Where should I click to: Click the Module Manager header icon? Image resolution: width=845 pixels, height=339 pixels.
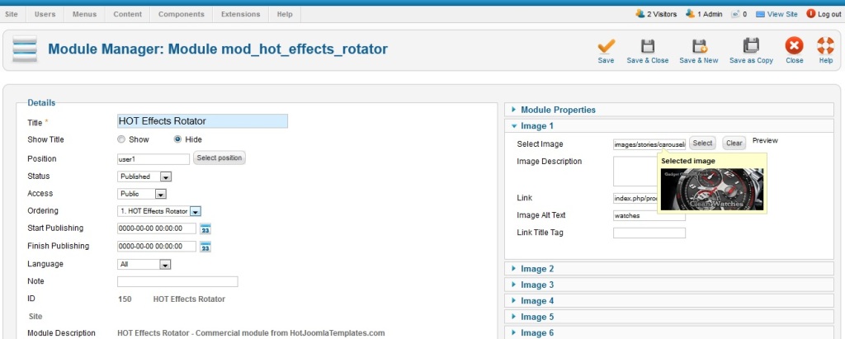25,49
